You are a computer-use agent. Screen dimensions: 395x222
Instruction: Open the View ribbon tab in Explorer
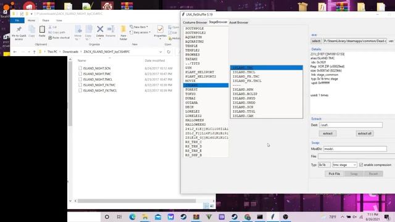(x=59, y=20)
